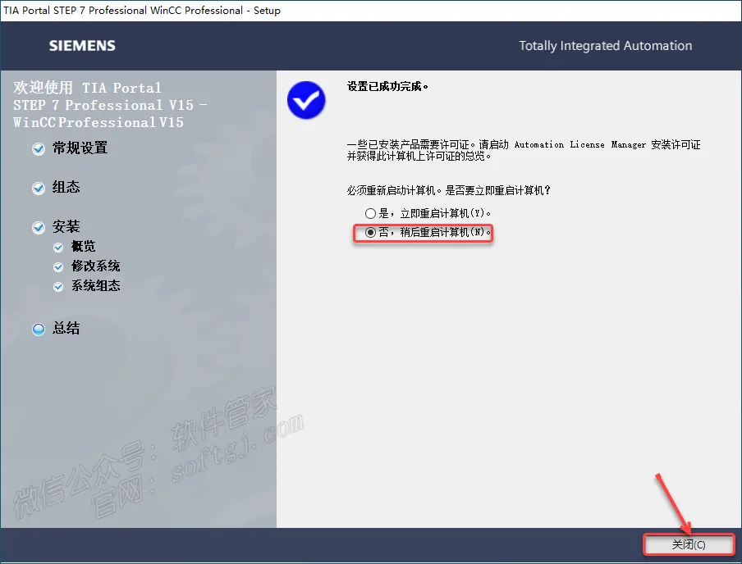The image size is (742, 564).
Task: Select the 常规设置 step label
Action: tap(80, 148)
